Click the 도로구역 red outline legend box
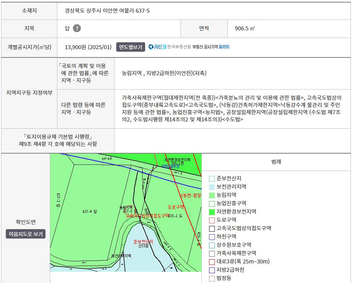The height and width of the screenshot is (283, 352). pos(212,220)
